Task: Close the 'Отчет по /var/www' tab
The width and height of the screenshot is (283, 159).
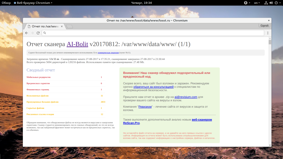Action: pos(62,26)
